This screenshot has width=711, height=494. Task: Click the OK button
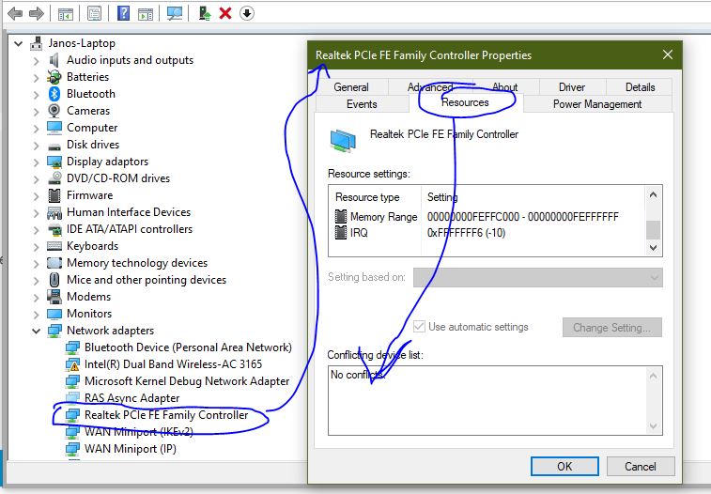click(x=564, y=467)
